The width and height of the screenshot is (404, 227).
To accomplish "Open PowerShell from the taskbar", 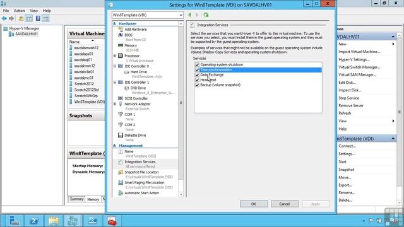I will [33, 221].
